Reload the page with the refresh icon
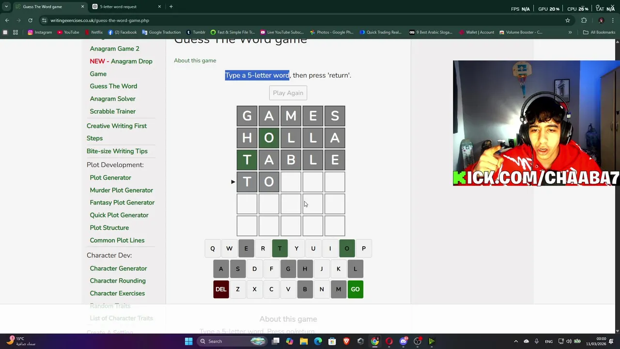The image size is (620, 349). (x=30, y=20)
